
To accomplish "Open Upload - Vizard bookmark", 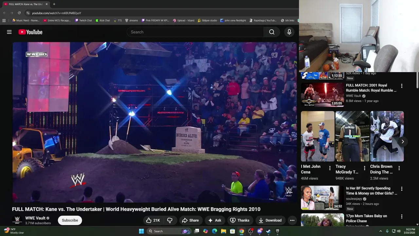I will (183, 20).
